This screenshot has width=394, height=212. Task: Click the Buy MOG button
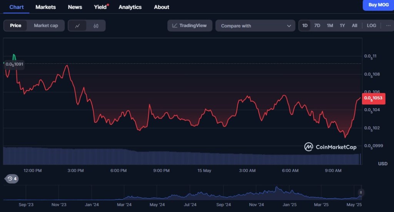tap(379, 5)
